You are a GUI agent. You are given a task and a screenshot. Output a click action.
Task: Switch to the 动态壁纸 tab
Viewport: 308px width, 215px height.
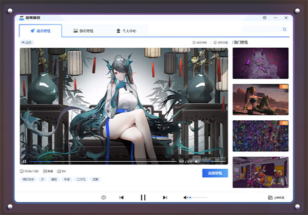(41, 31)
